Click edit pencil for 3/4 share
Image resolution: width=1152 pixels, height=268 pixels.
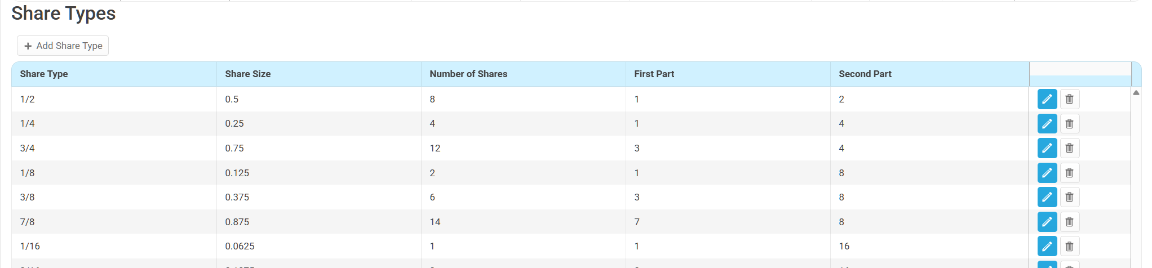[1047, 148]
